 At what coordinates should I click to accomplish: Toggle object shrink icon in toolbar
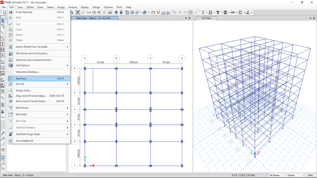pos(127,13)
